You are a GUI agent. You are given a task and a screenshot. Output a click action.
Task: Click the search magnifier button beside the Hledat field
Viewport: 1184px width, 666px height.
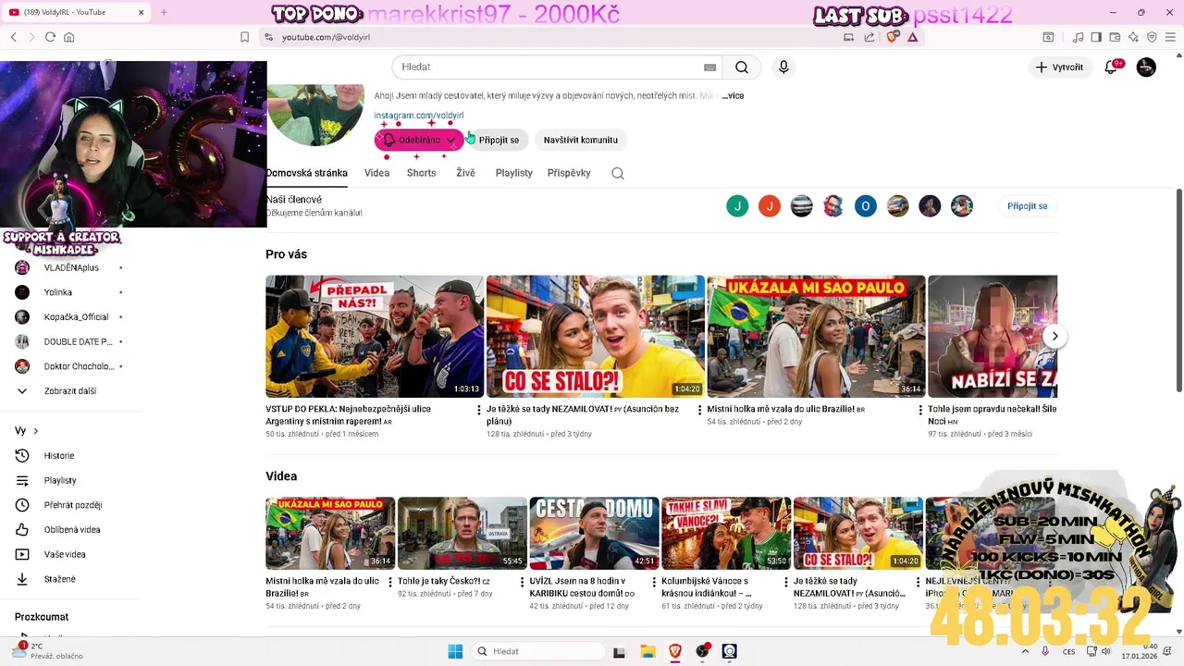click(x=742, y=68)
